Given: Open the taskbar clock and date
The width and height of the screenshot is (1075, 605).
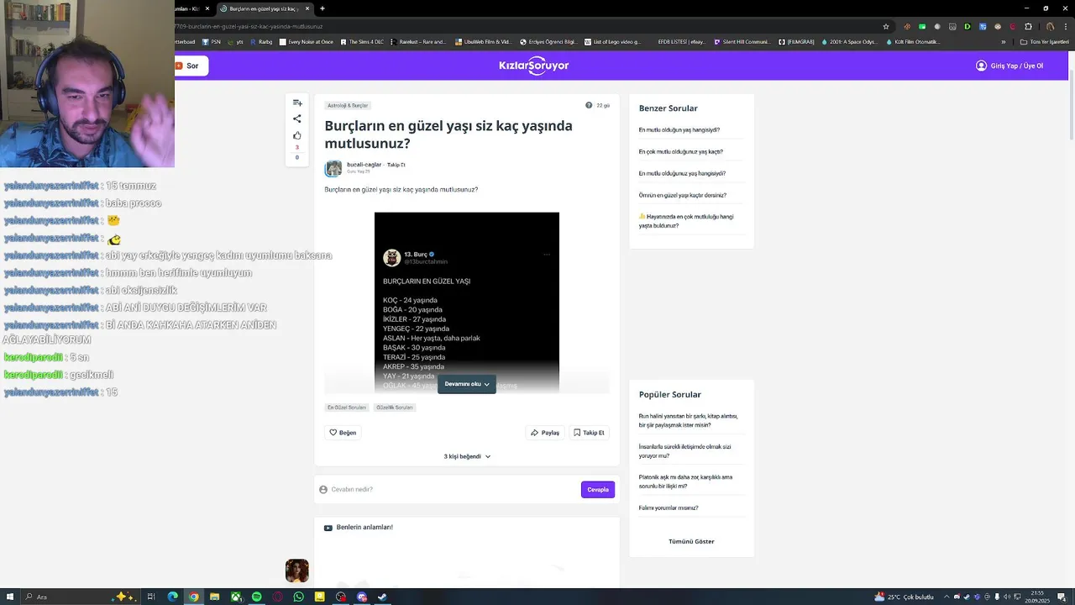Looking at the screenshot, I should [1038, 597].
